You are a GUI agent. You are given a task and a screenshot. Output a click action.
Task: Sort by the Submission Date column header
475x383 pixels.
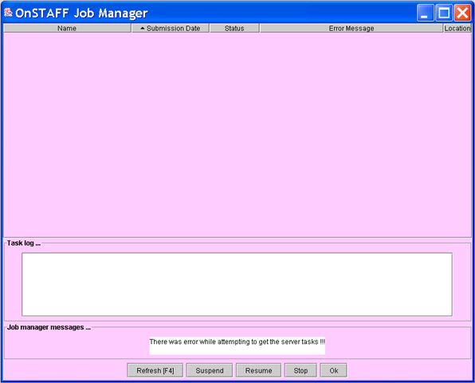tap(171, 28)
